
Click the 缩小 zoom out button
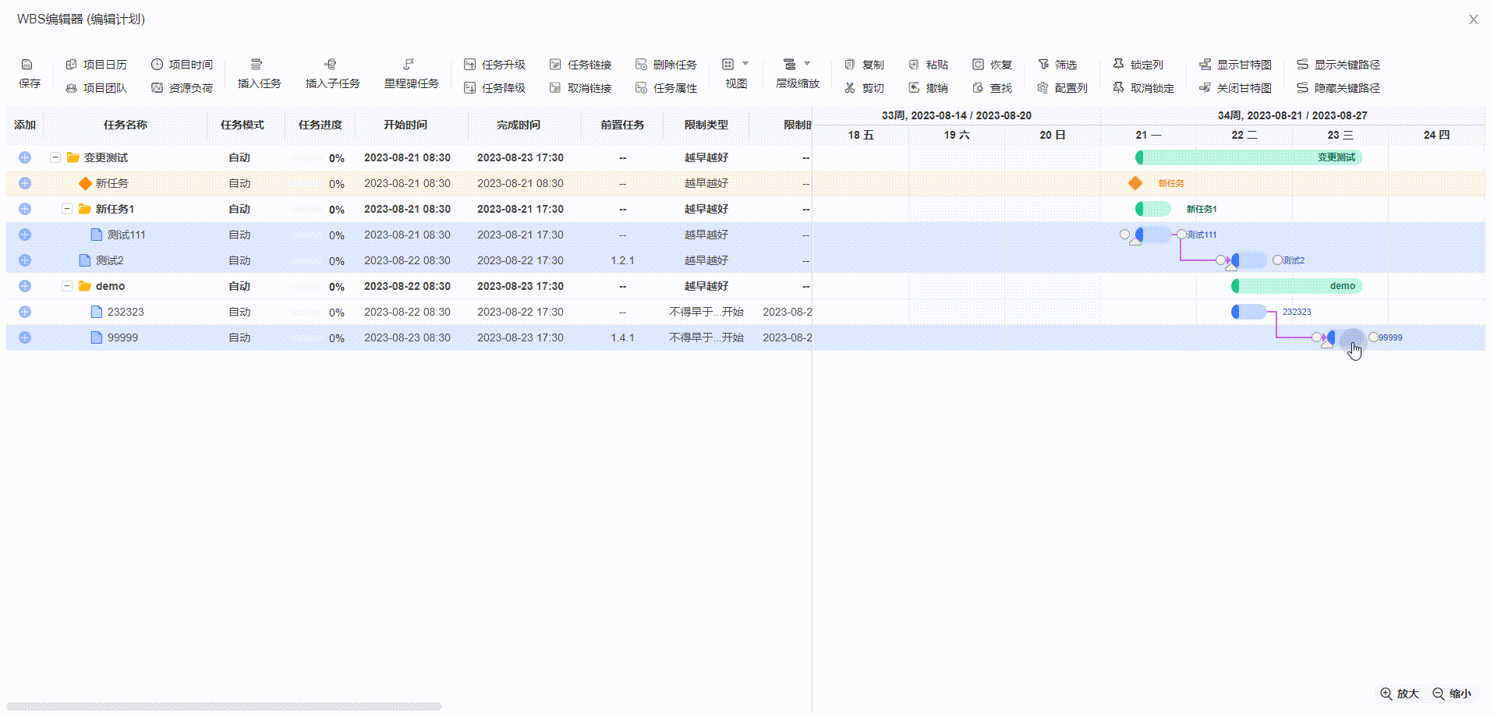1452,694
